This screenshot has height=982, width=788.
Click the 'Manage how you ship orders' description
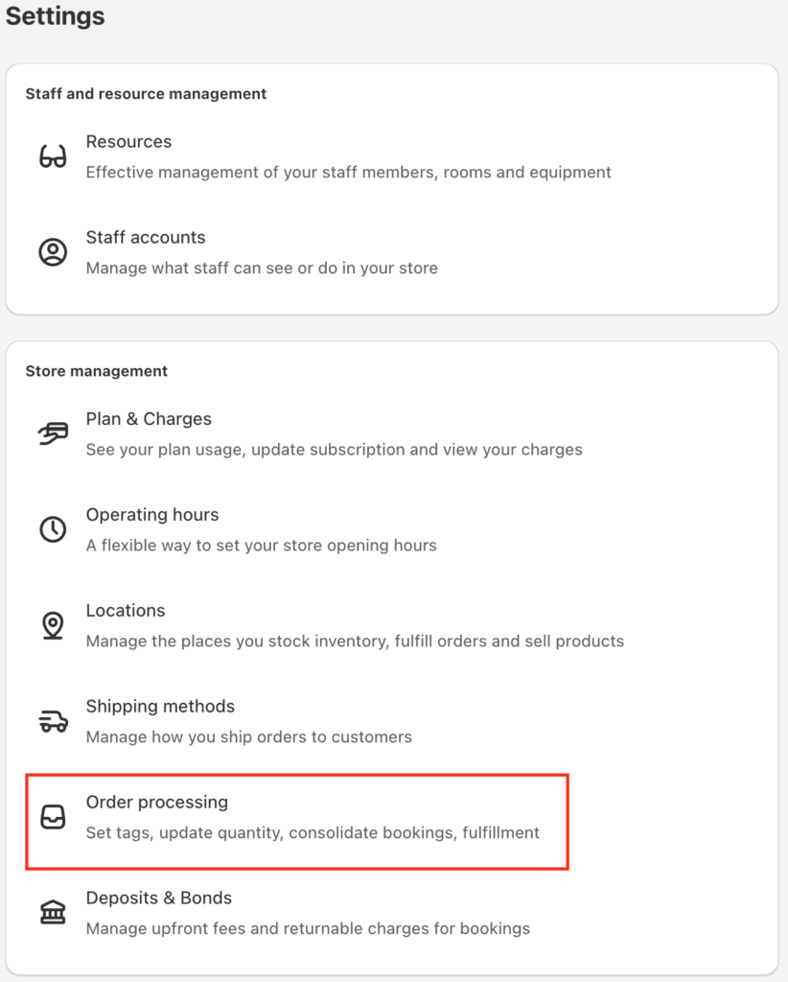248,737
